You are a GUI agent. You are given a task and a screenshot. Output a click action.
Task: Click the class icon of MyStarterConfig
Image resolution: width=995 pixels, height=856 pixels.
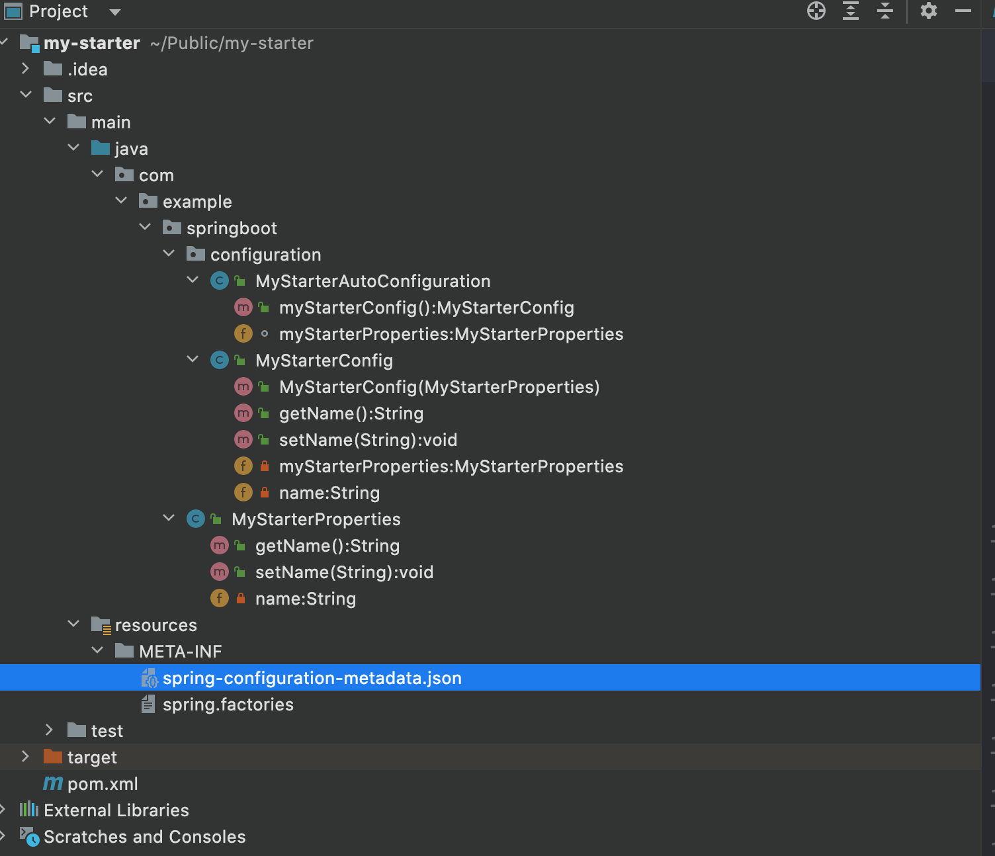[x=220, y=361]
